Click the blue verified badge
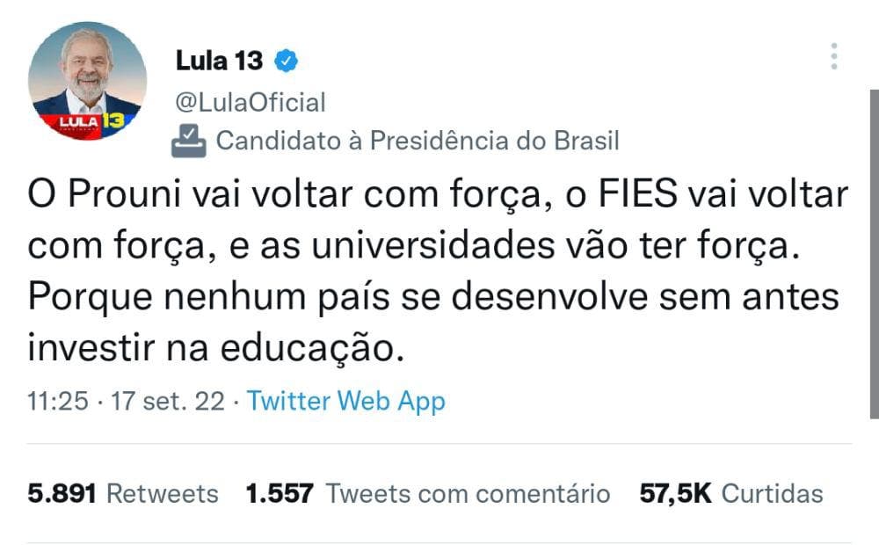The width and height of the screenshot is (879, 545). pyautogui.click(x=287, y=61)
